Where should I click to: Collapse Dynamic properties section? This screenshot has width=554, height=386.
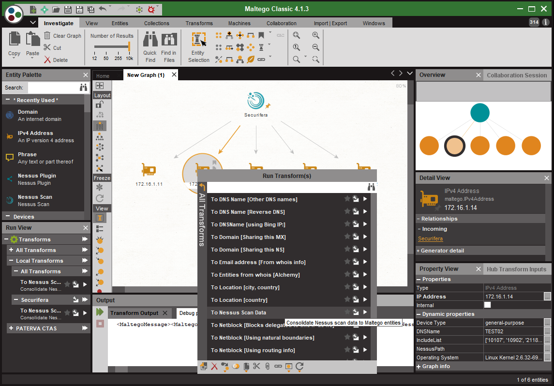coord(419,314)
